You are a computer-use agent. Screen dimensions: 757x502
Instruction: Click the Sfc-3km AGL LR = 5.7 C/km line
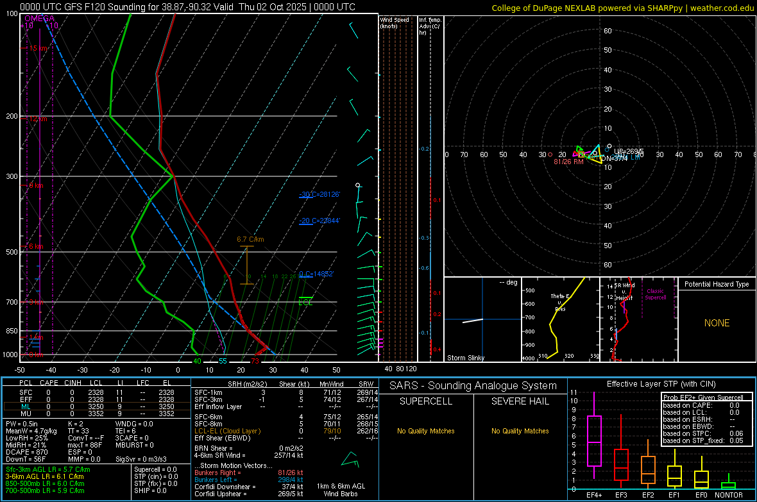tap(48, 469)
